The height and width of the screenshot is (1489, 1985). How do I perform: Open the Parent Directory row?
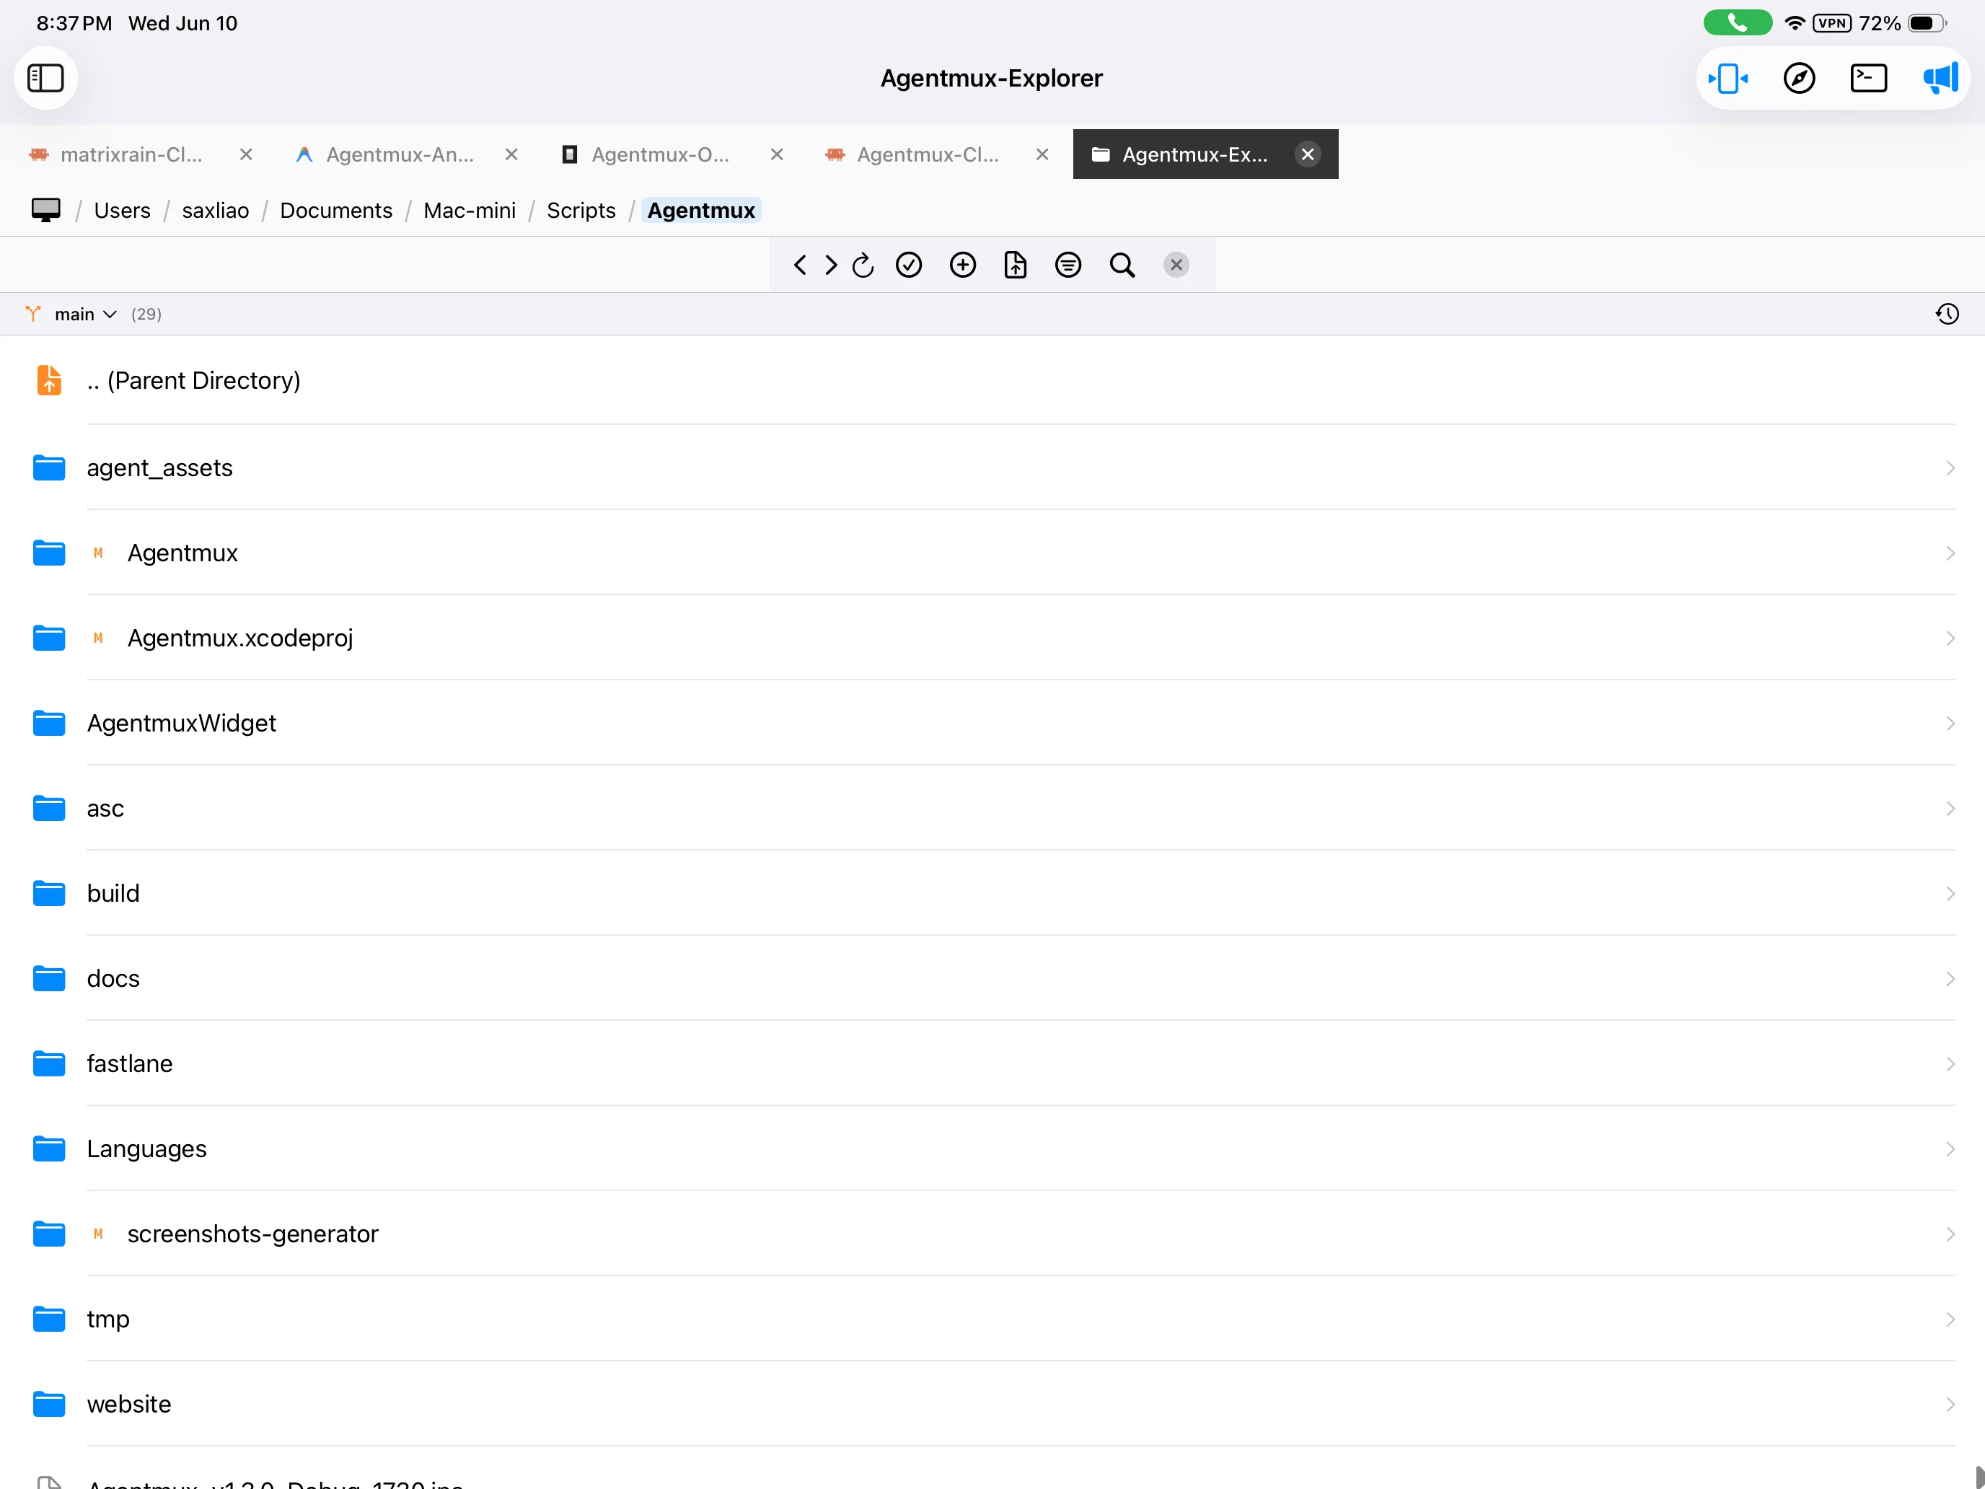coord(992,381)
